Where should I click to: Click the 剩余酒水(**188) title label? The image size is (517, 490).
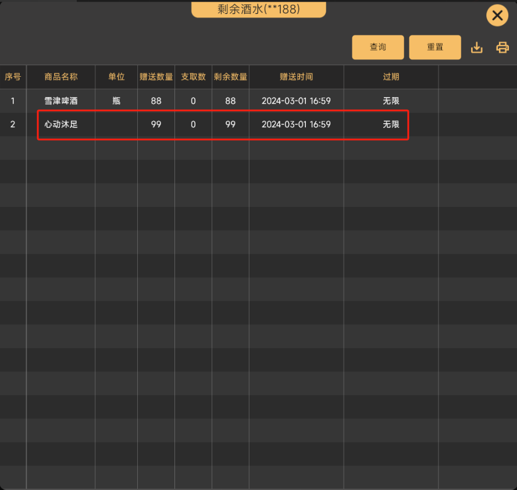[258, 9]
